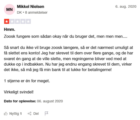Click the '1 stjerne er én for meget' line
The height and width of the screenshot is (120, 140).
pyautogui.click(x=27, y=81)
